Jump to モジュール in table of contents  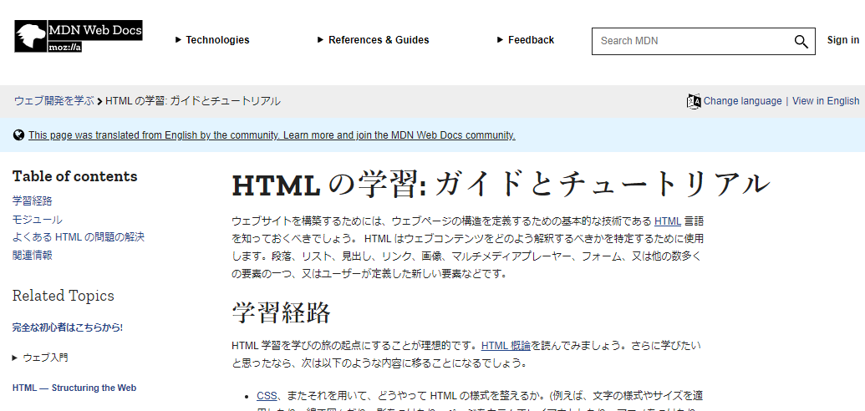pos(37,220)
